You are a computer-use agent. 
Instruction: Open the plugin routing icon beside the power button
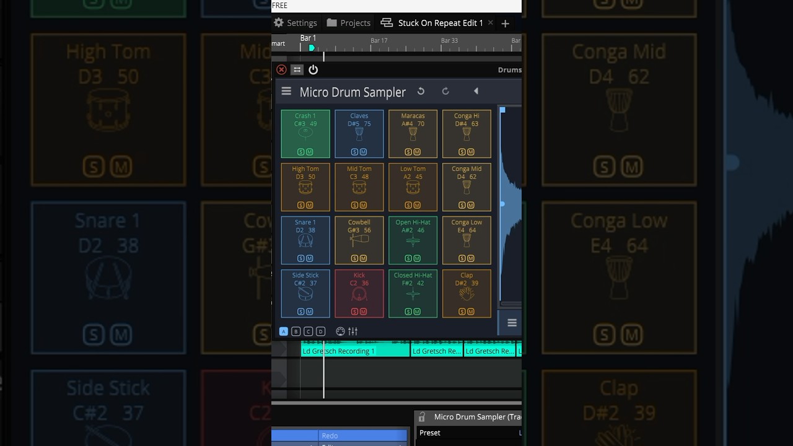pos(297,69)
